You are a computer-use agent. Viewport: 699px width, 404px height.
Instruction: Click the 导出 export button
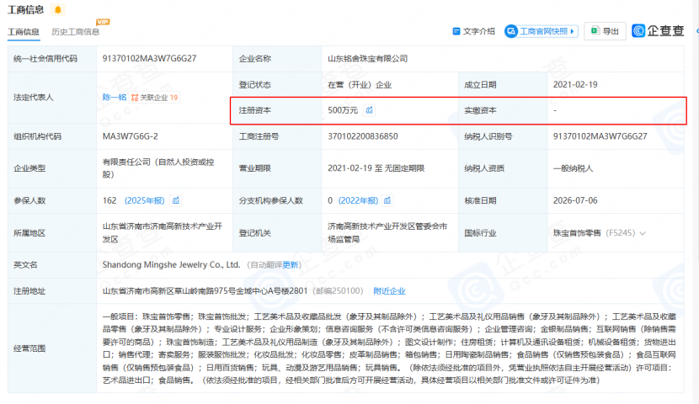click(x=605, y=31)
